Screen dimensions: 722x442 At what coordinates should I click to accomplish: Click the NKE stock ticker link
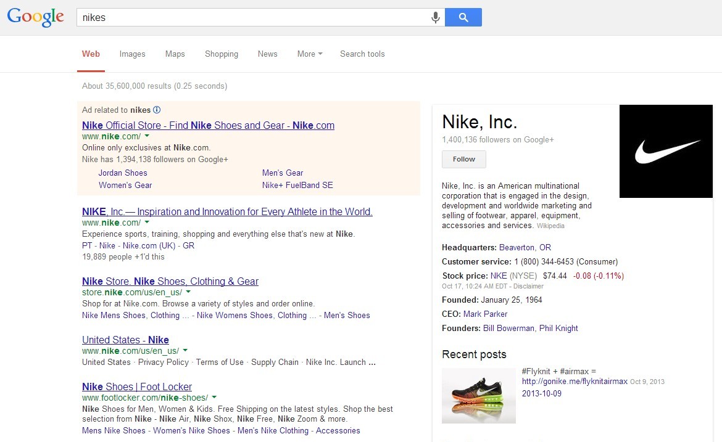pos(499,276)
